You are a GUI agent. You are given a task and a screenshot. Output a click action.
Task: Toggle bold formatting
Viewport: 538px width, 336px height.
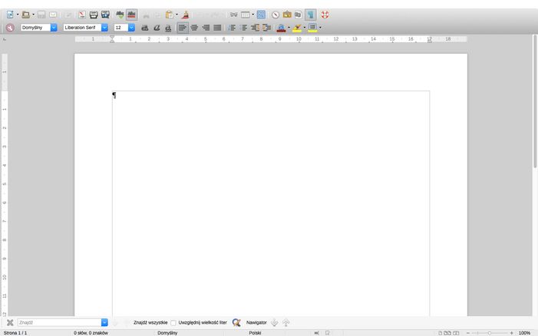[x=144, y=28]
